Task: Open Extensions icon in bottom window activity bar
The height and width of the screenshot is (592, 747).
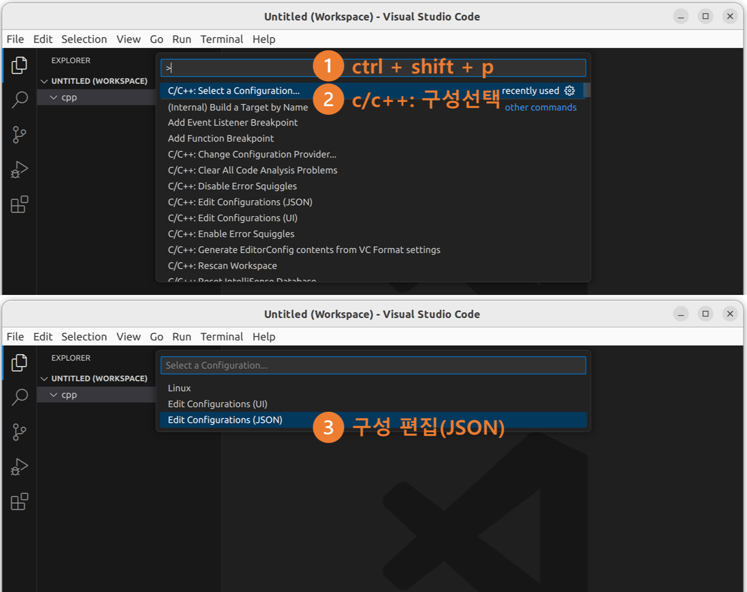Action: pyautogui.click(x=20, y=502)
